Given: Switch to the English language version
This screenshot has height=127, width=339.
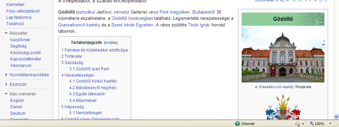Looking at the screenshot, I should click(17, 101).
